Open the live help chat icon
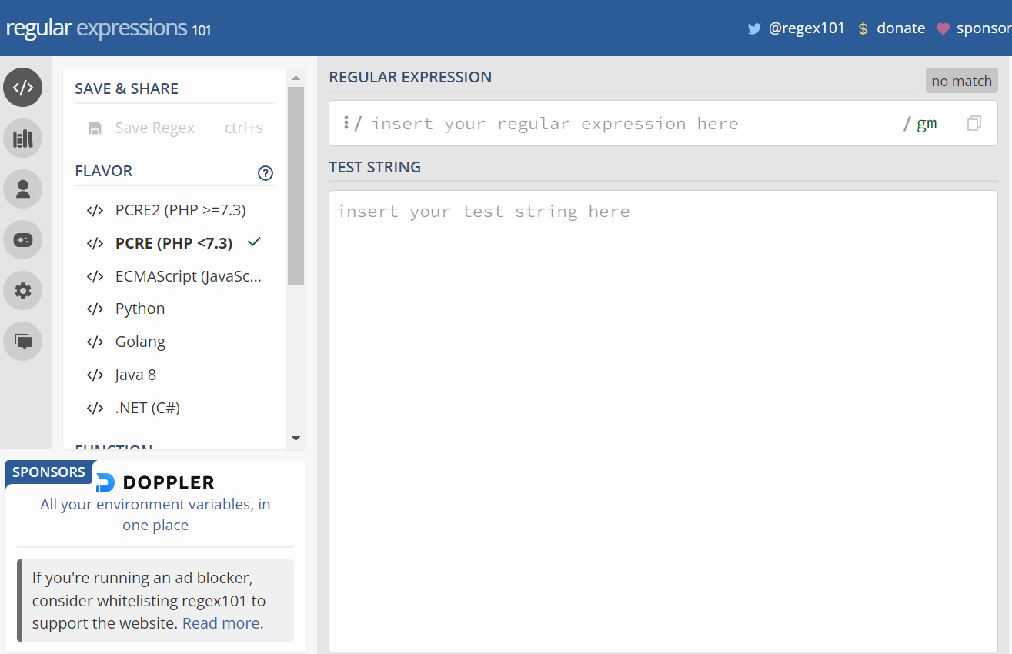 pos(23,342)
